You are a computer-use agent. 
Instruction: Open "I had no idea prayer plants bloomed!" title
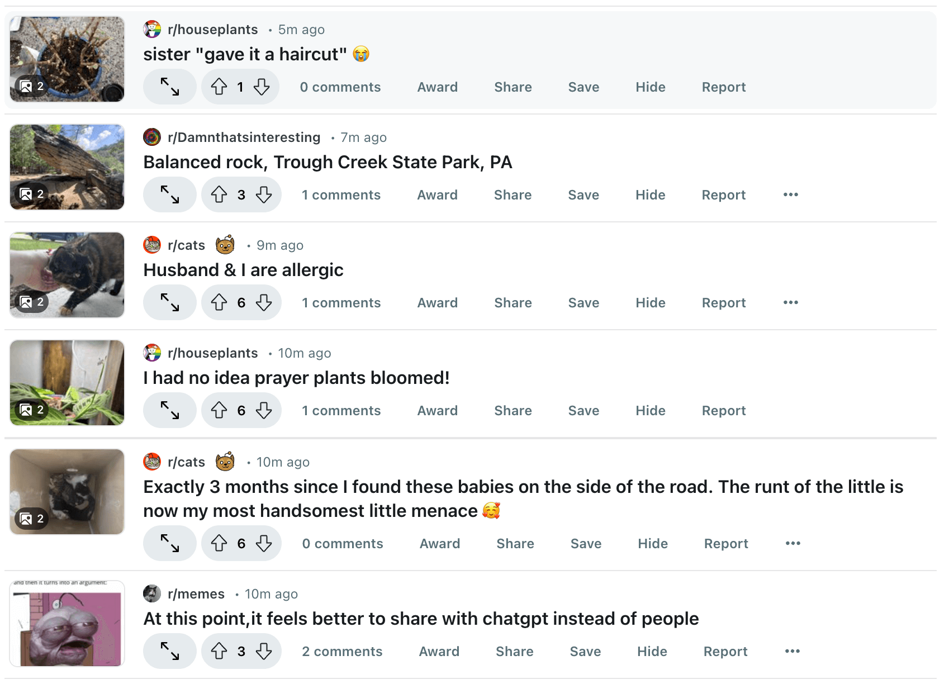[296, 378]
